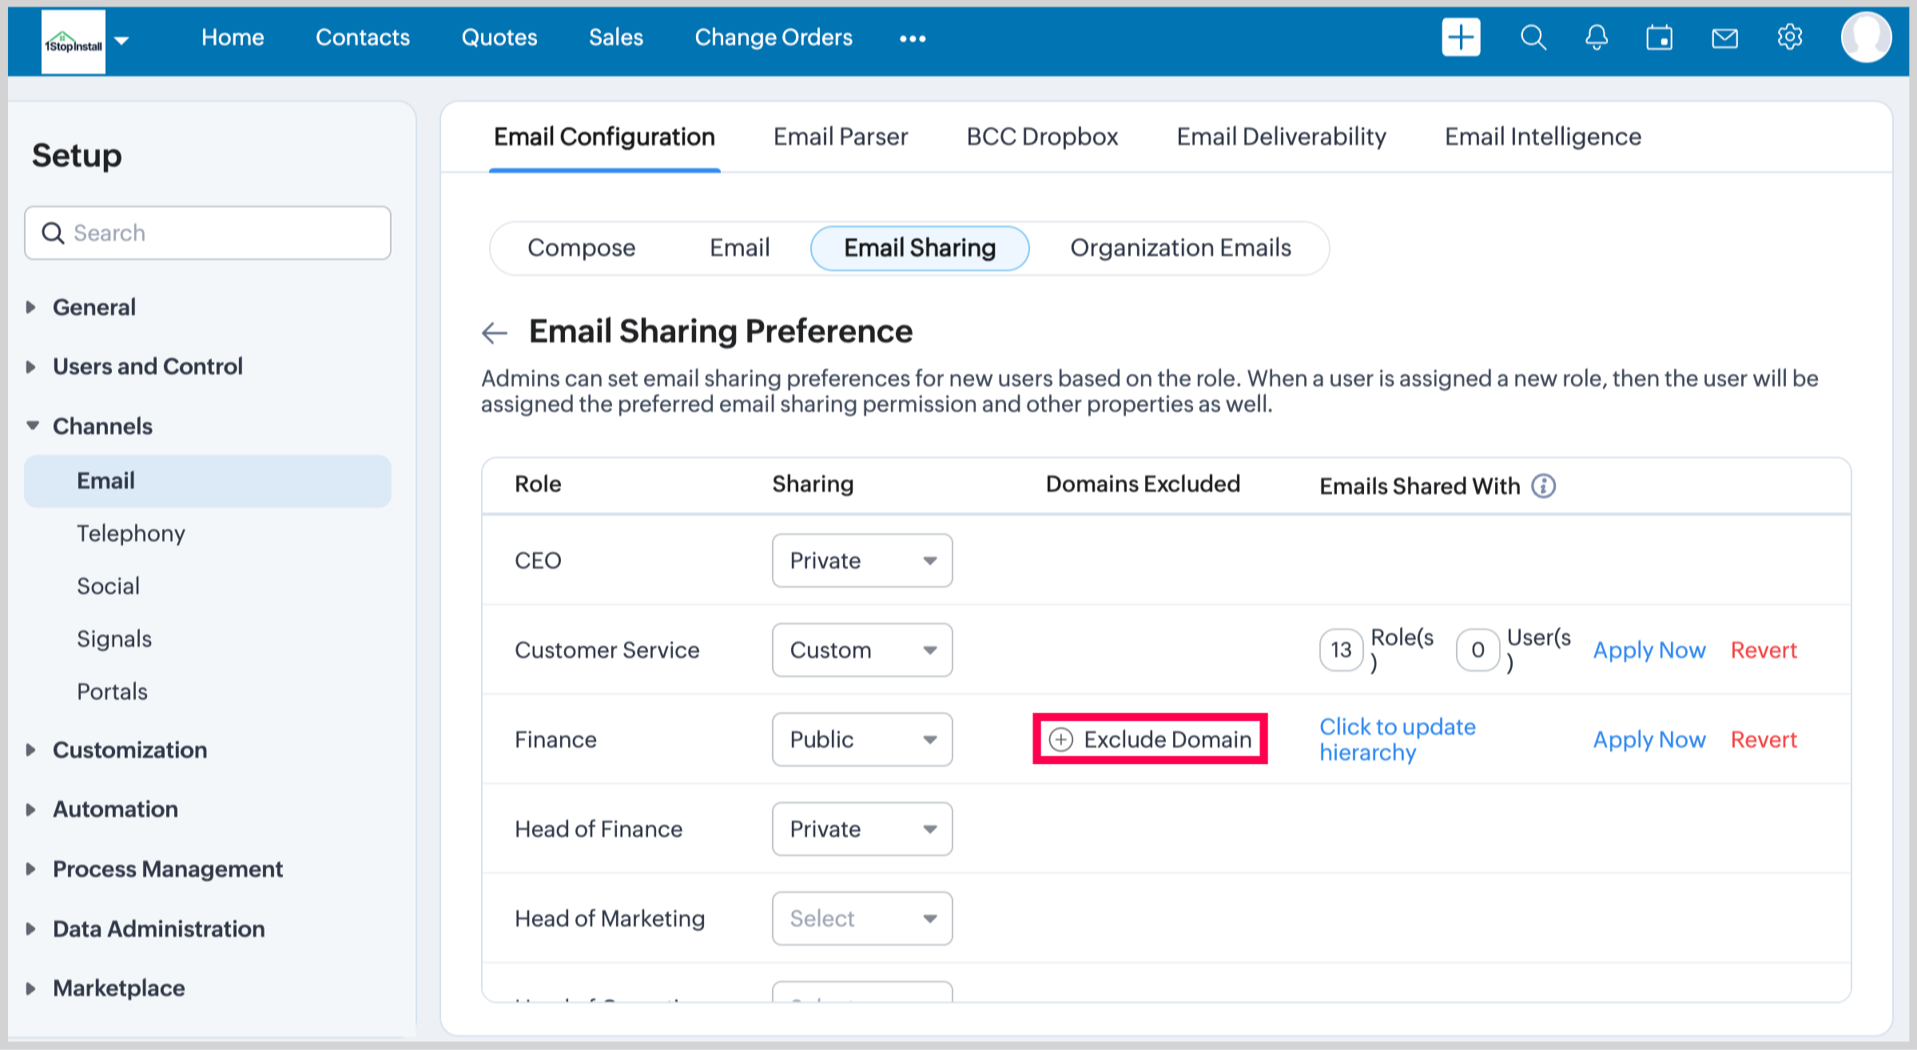Click the user profile avatar
1917x1050 pixels.
1865,38
